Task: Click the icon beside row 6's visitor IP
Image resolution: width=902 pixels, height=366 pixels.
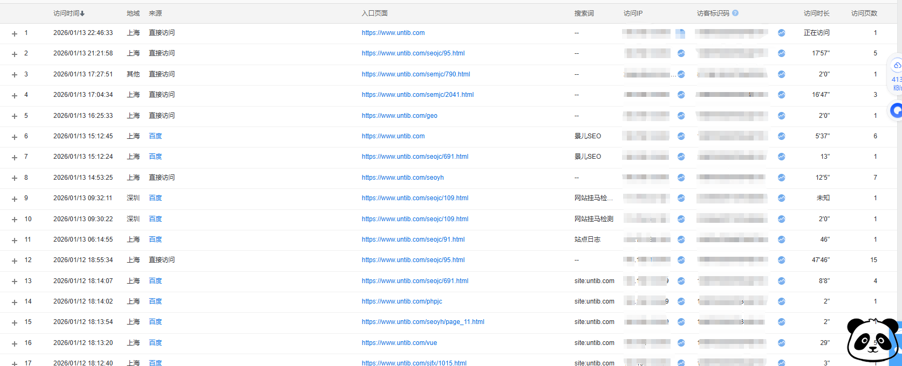Action: (x=681, y=136)
